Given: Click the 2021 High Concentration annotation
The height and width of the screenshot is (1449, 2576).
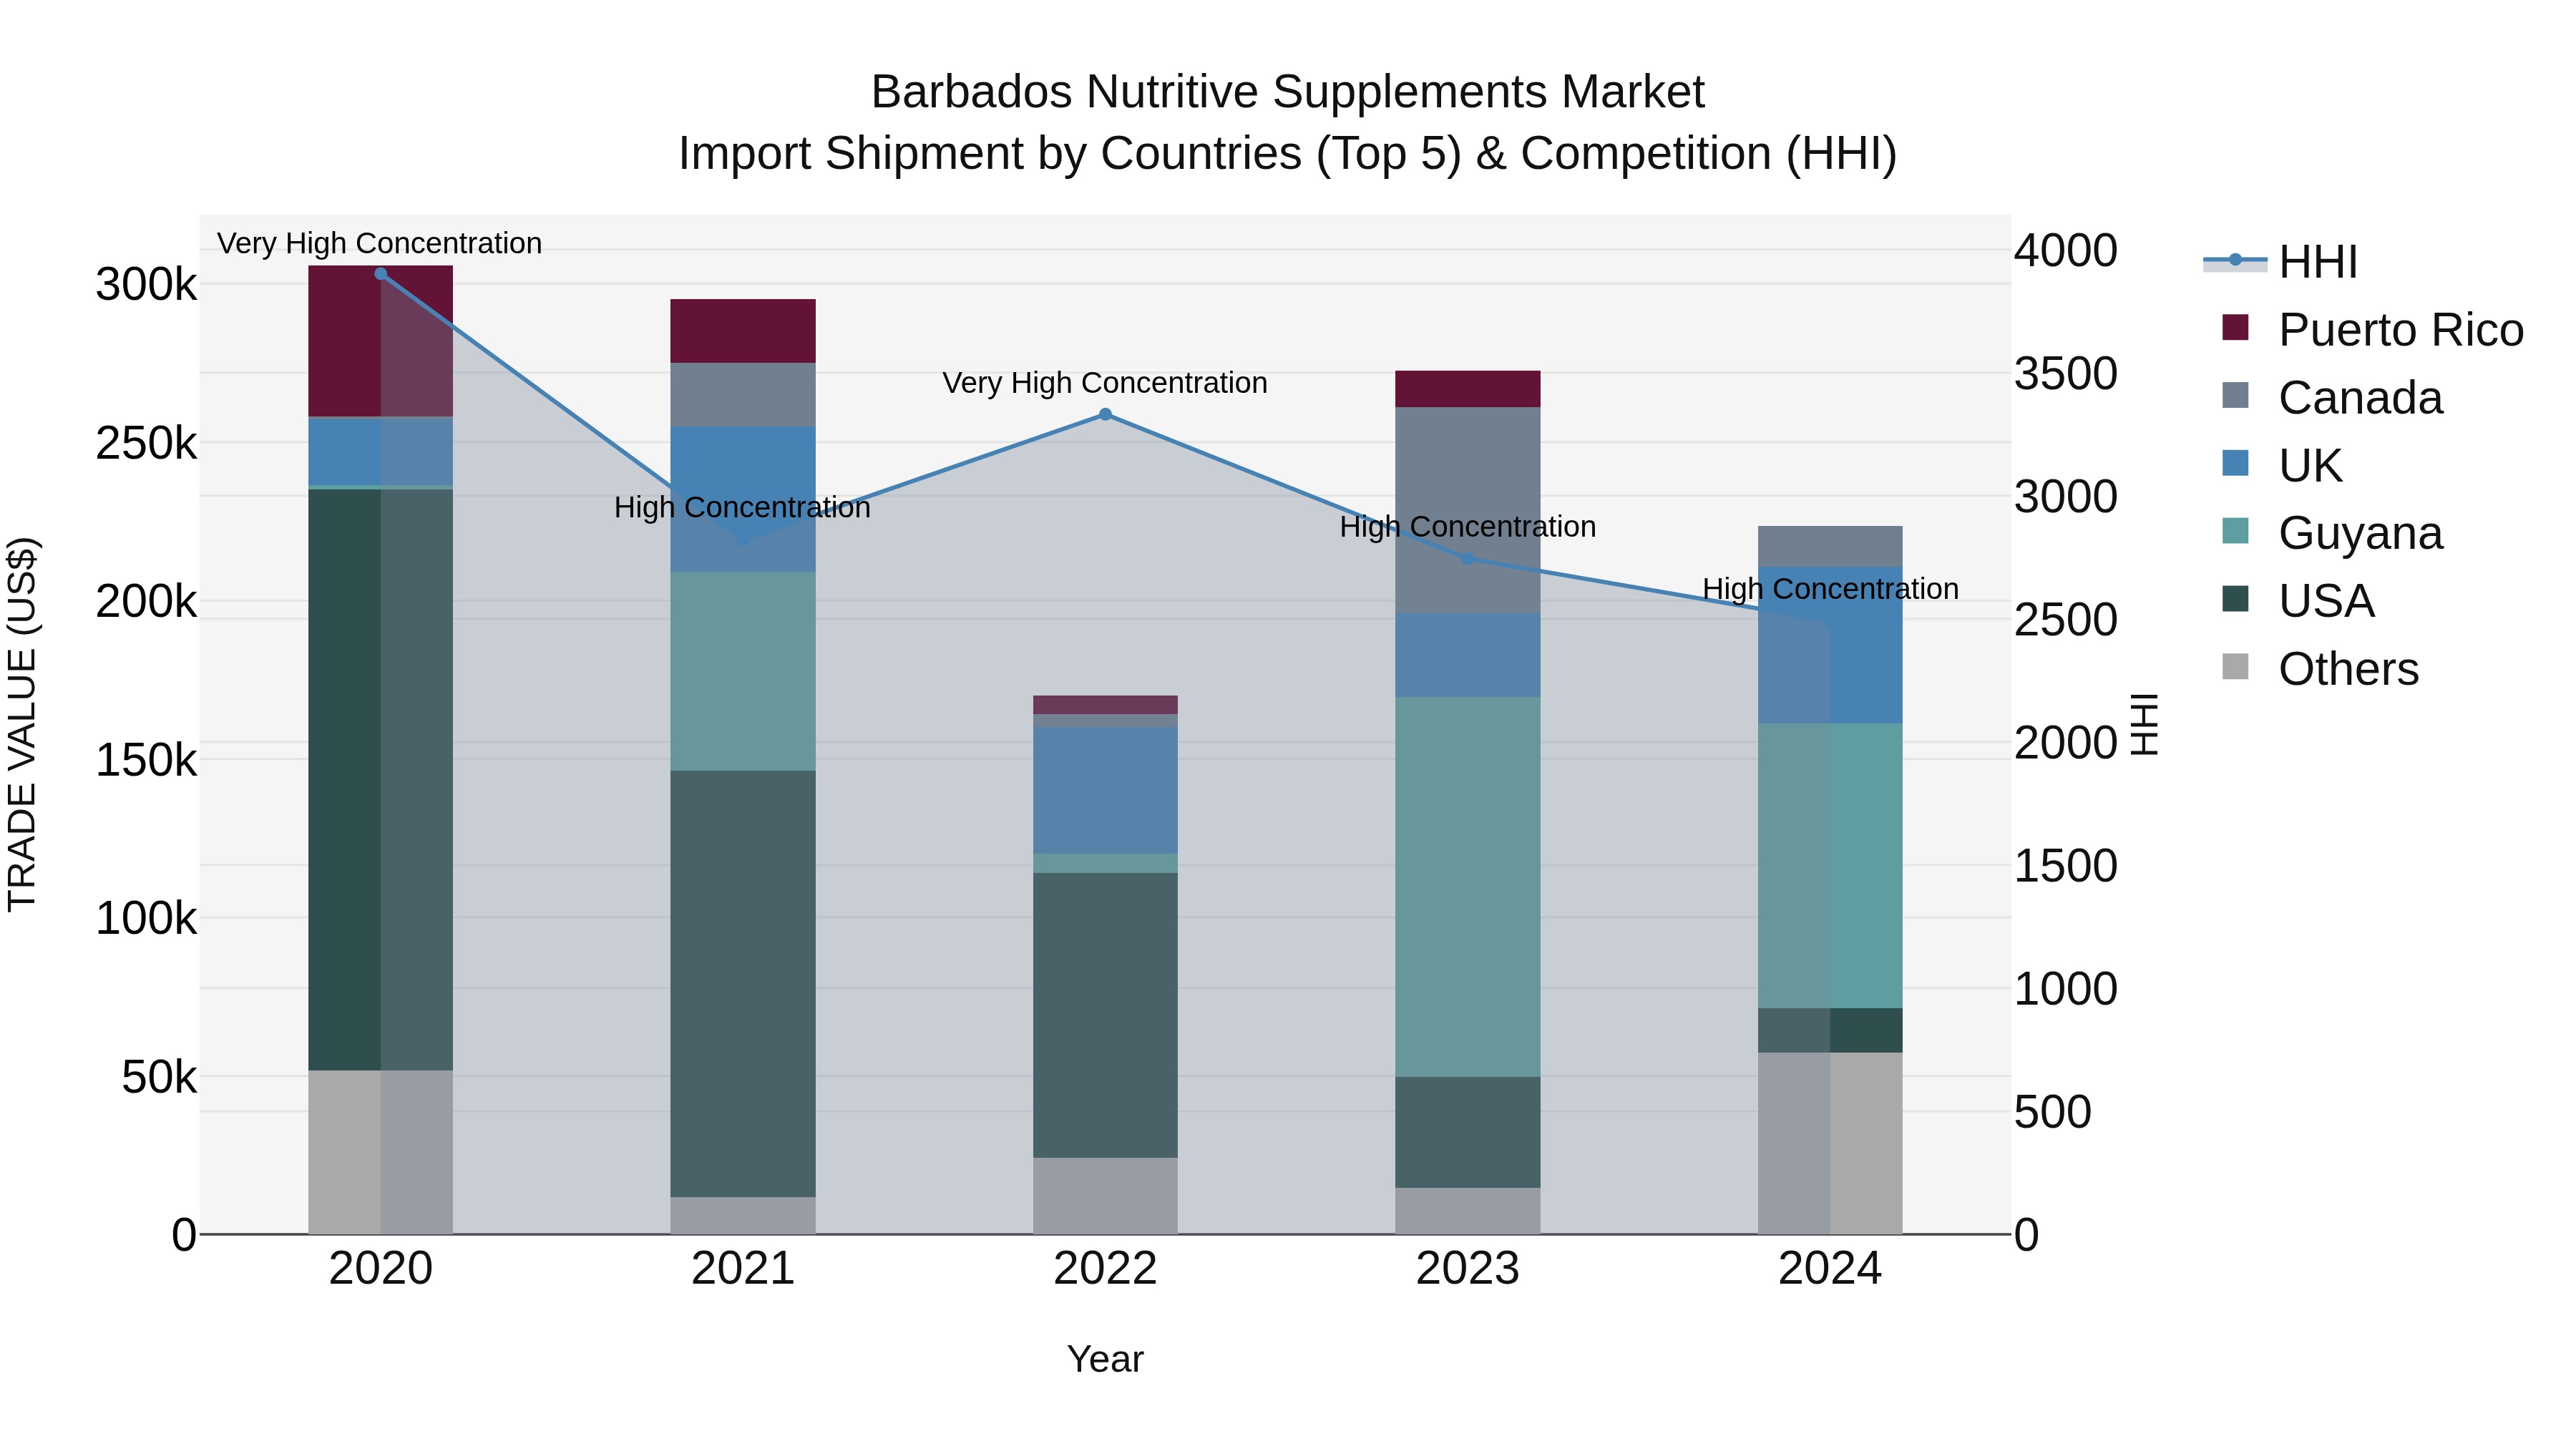Looking at the screenshot, I should (743, 508).
